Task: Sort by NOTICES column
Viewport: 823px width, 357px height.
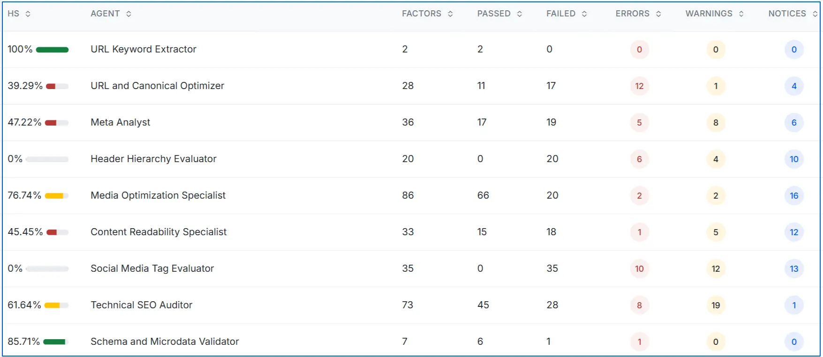Action: (815, 14)
